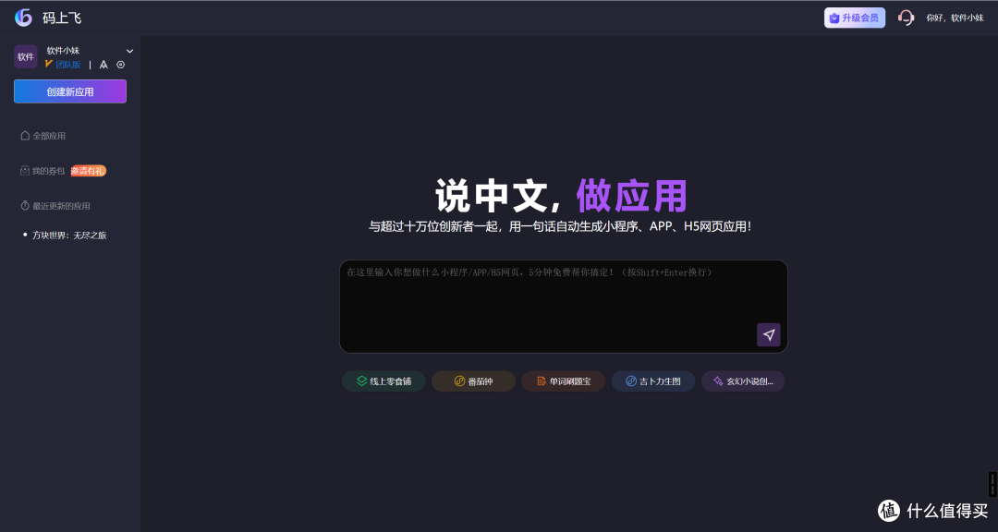
Task: Expand the 软件小妹 workspace dropdown chevron
Action: click(130, 51)
